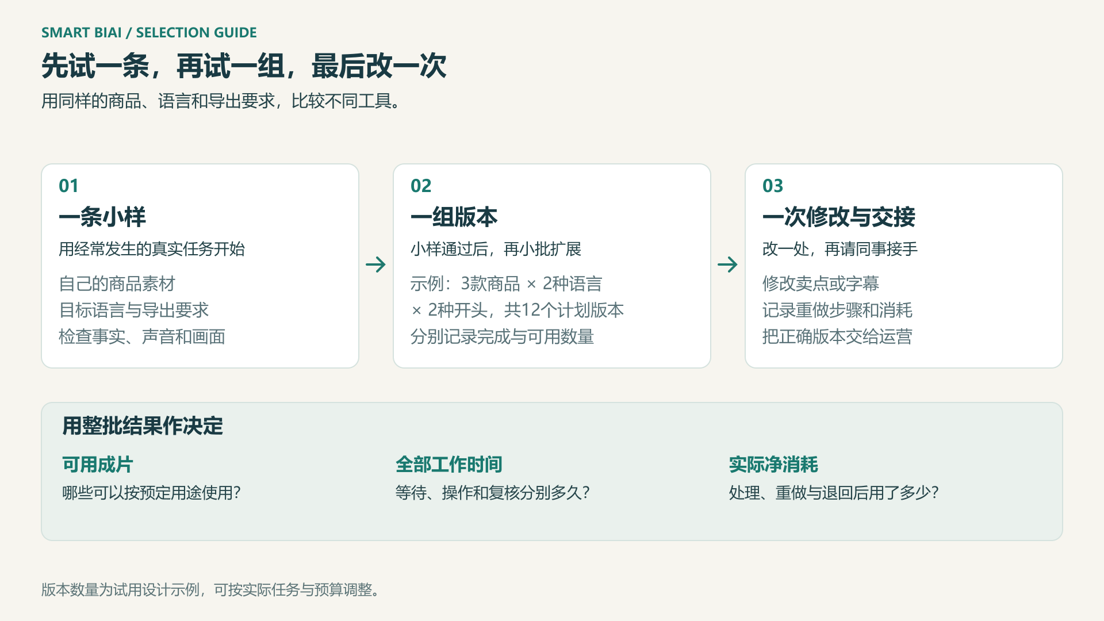Click the 'SMART BIAI / SELECTION GUIDE' header text
This screenshot has width=1104, height=621.
click(149, 33)
